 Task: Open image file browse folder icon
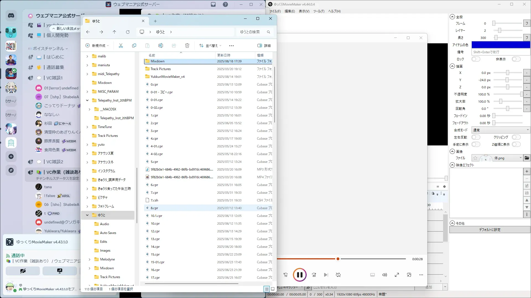527,158
